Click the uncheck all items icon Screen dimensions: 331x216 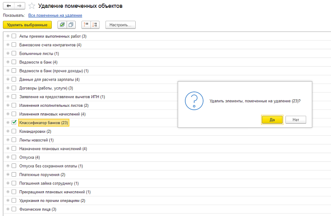[x=71, y=25]
